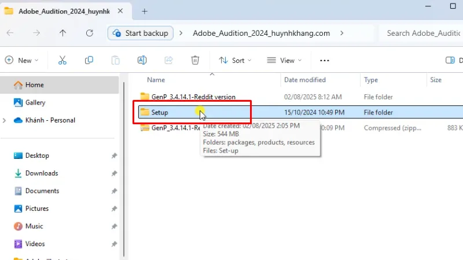The image size is (463, 260).
Task: Open the New item dropdown
Action: coord(22,60)
